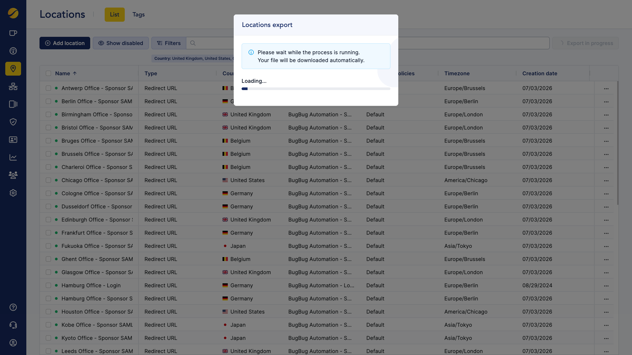Tick checkbox for Berlin Office row
The width and height of the screenshot is (632, 355).
[48, 101]
